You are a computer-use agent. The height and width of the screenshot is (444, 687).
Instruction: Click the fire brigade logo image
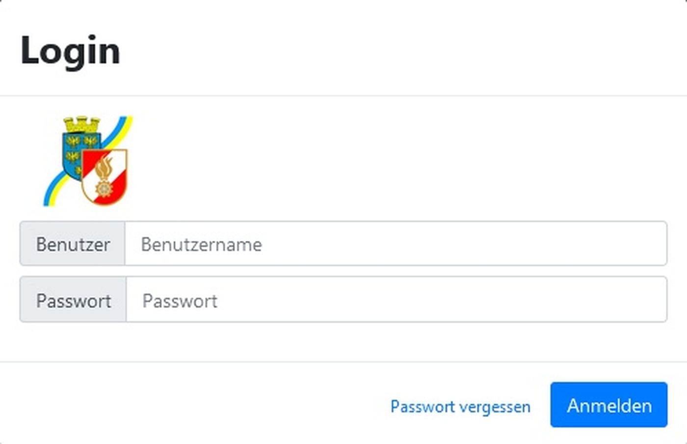[88, 160]
